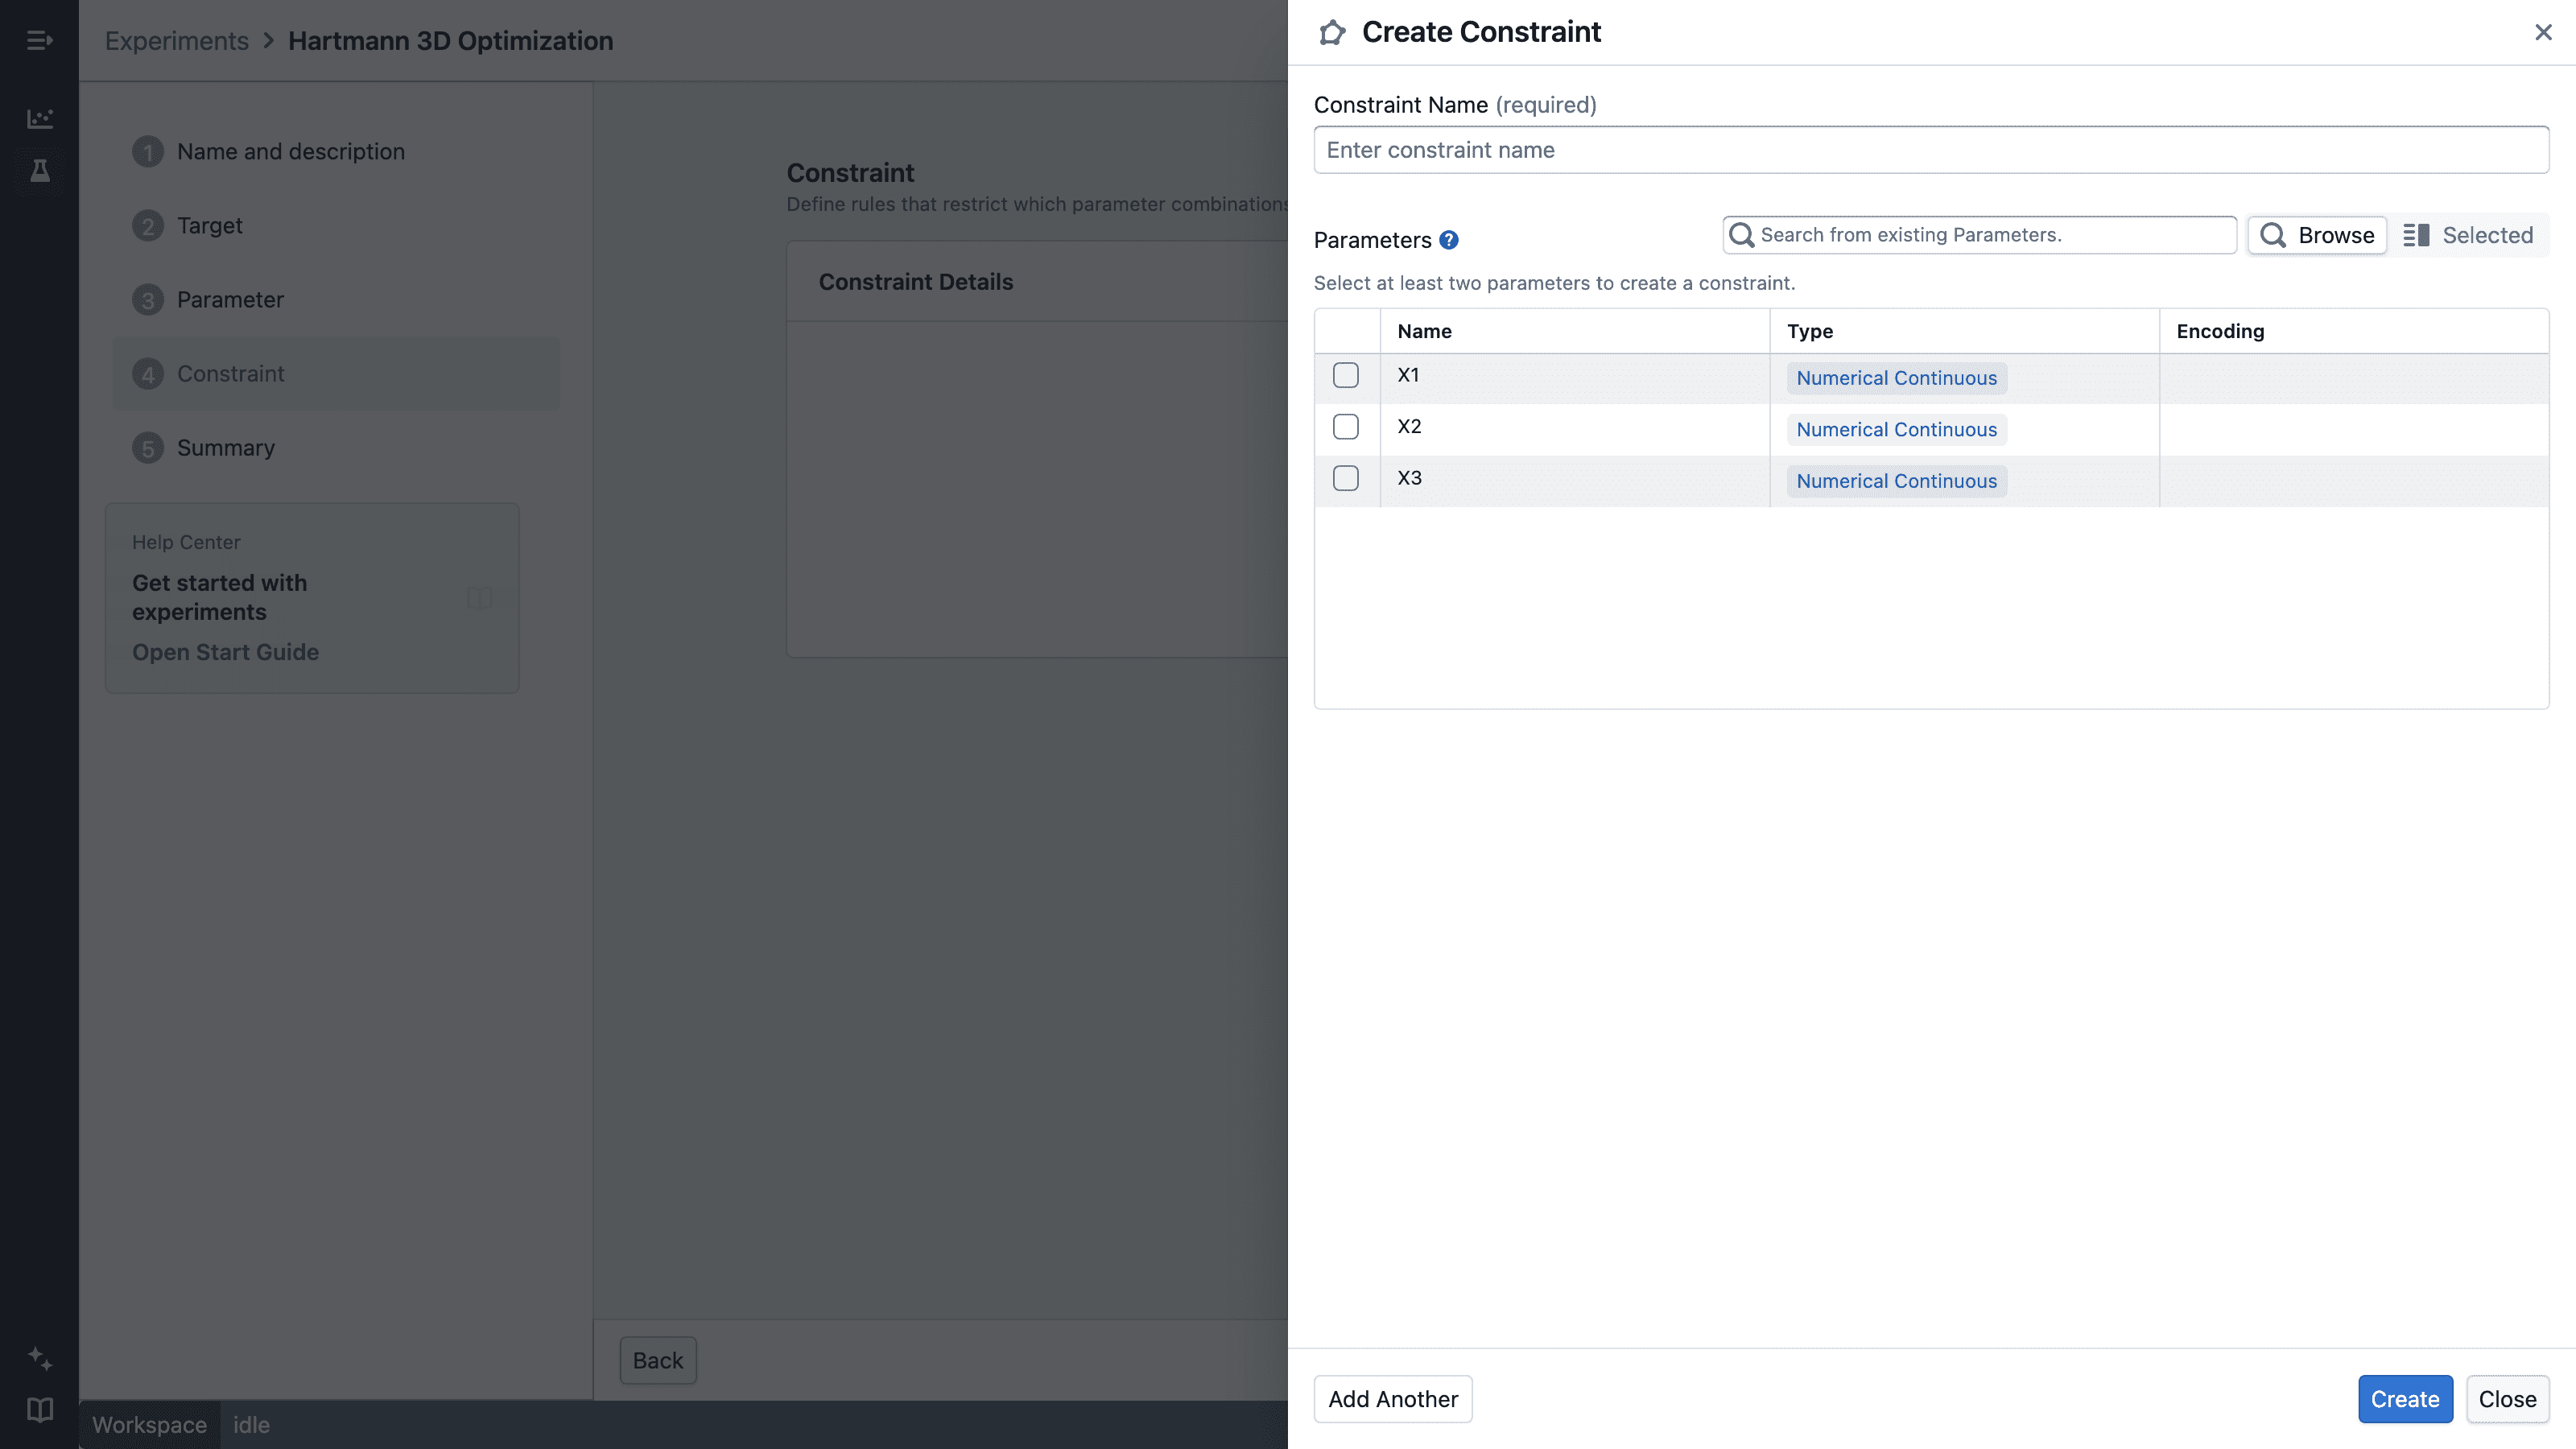The width and height of the screenshot is (2576, 1449).
Task: Open the flask experiments sidebar icon
Action: (40, 171)
